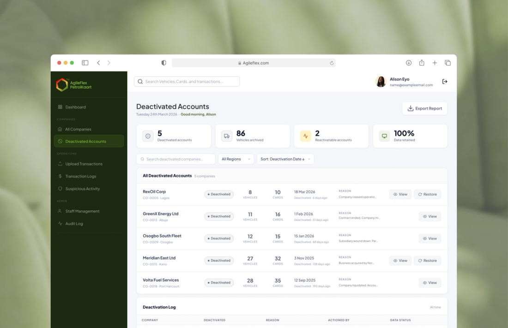Open Audit Log page
The image size is (508, 328).
click(x=89, y=223)
